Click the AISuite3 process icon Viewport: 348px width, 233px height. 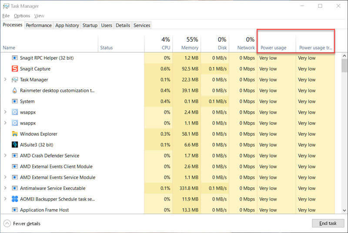tap(15, 145)
